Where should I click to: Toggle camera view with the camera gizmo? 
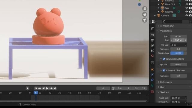pyautogui.click(x=145, y=20)
